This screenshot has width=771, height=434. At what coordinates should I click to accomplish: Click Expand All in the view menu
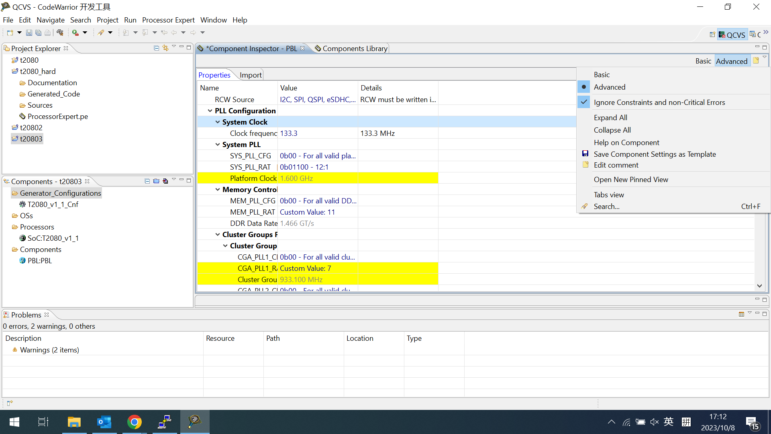(x=610, y=117)
